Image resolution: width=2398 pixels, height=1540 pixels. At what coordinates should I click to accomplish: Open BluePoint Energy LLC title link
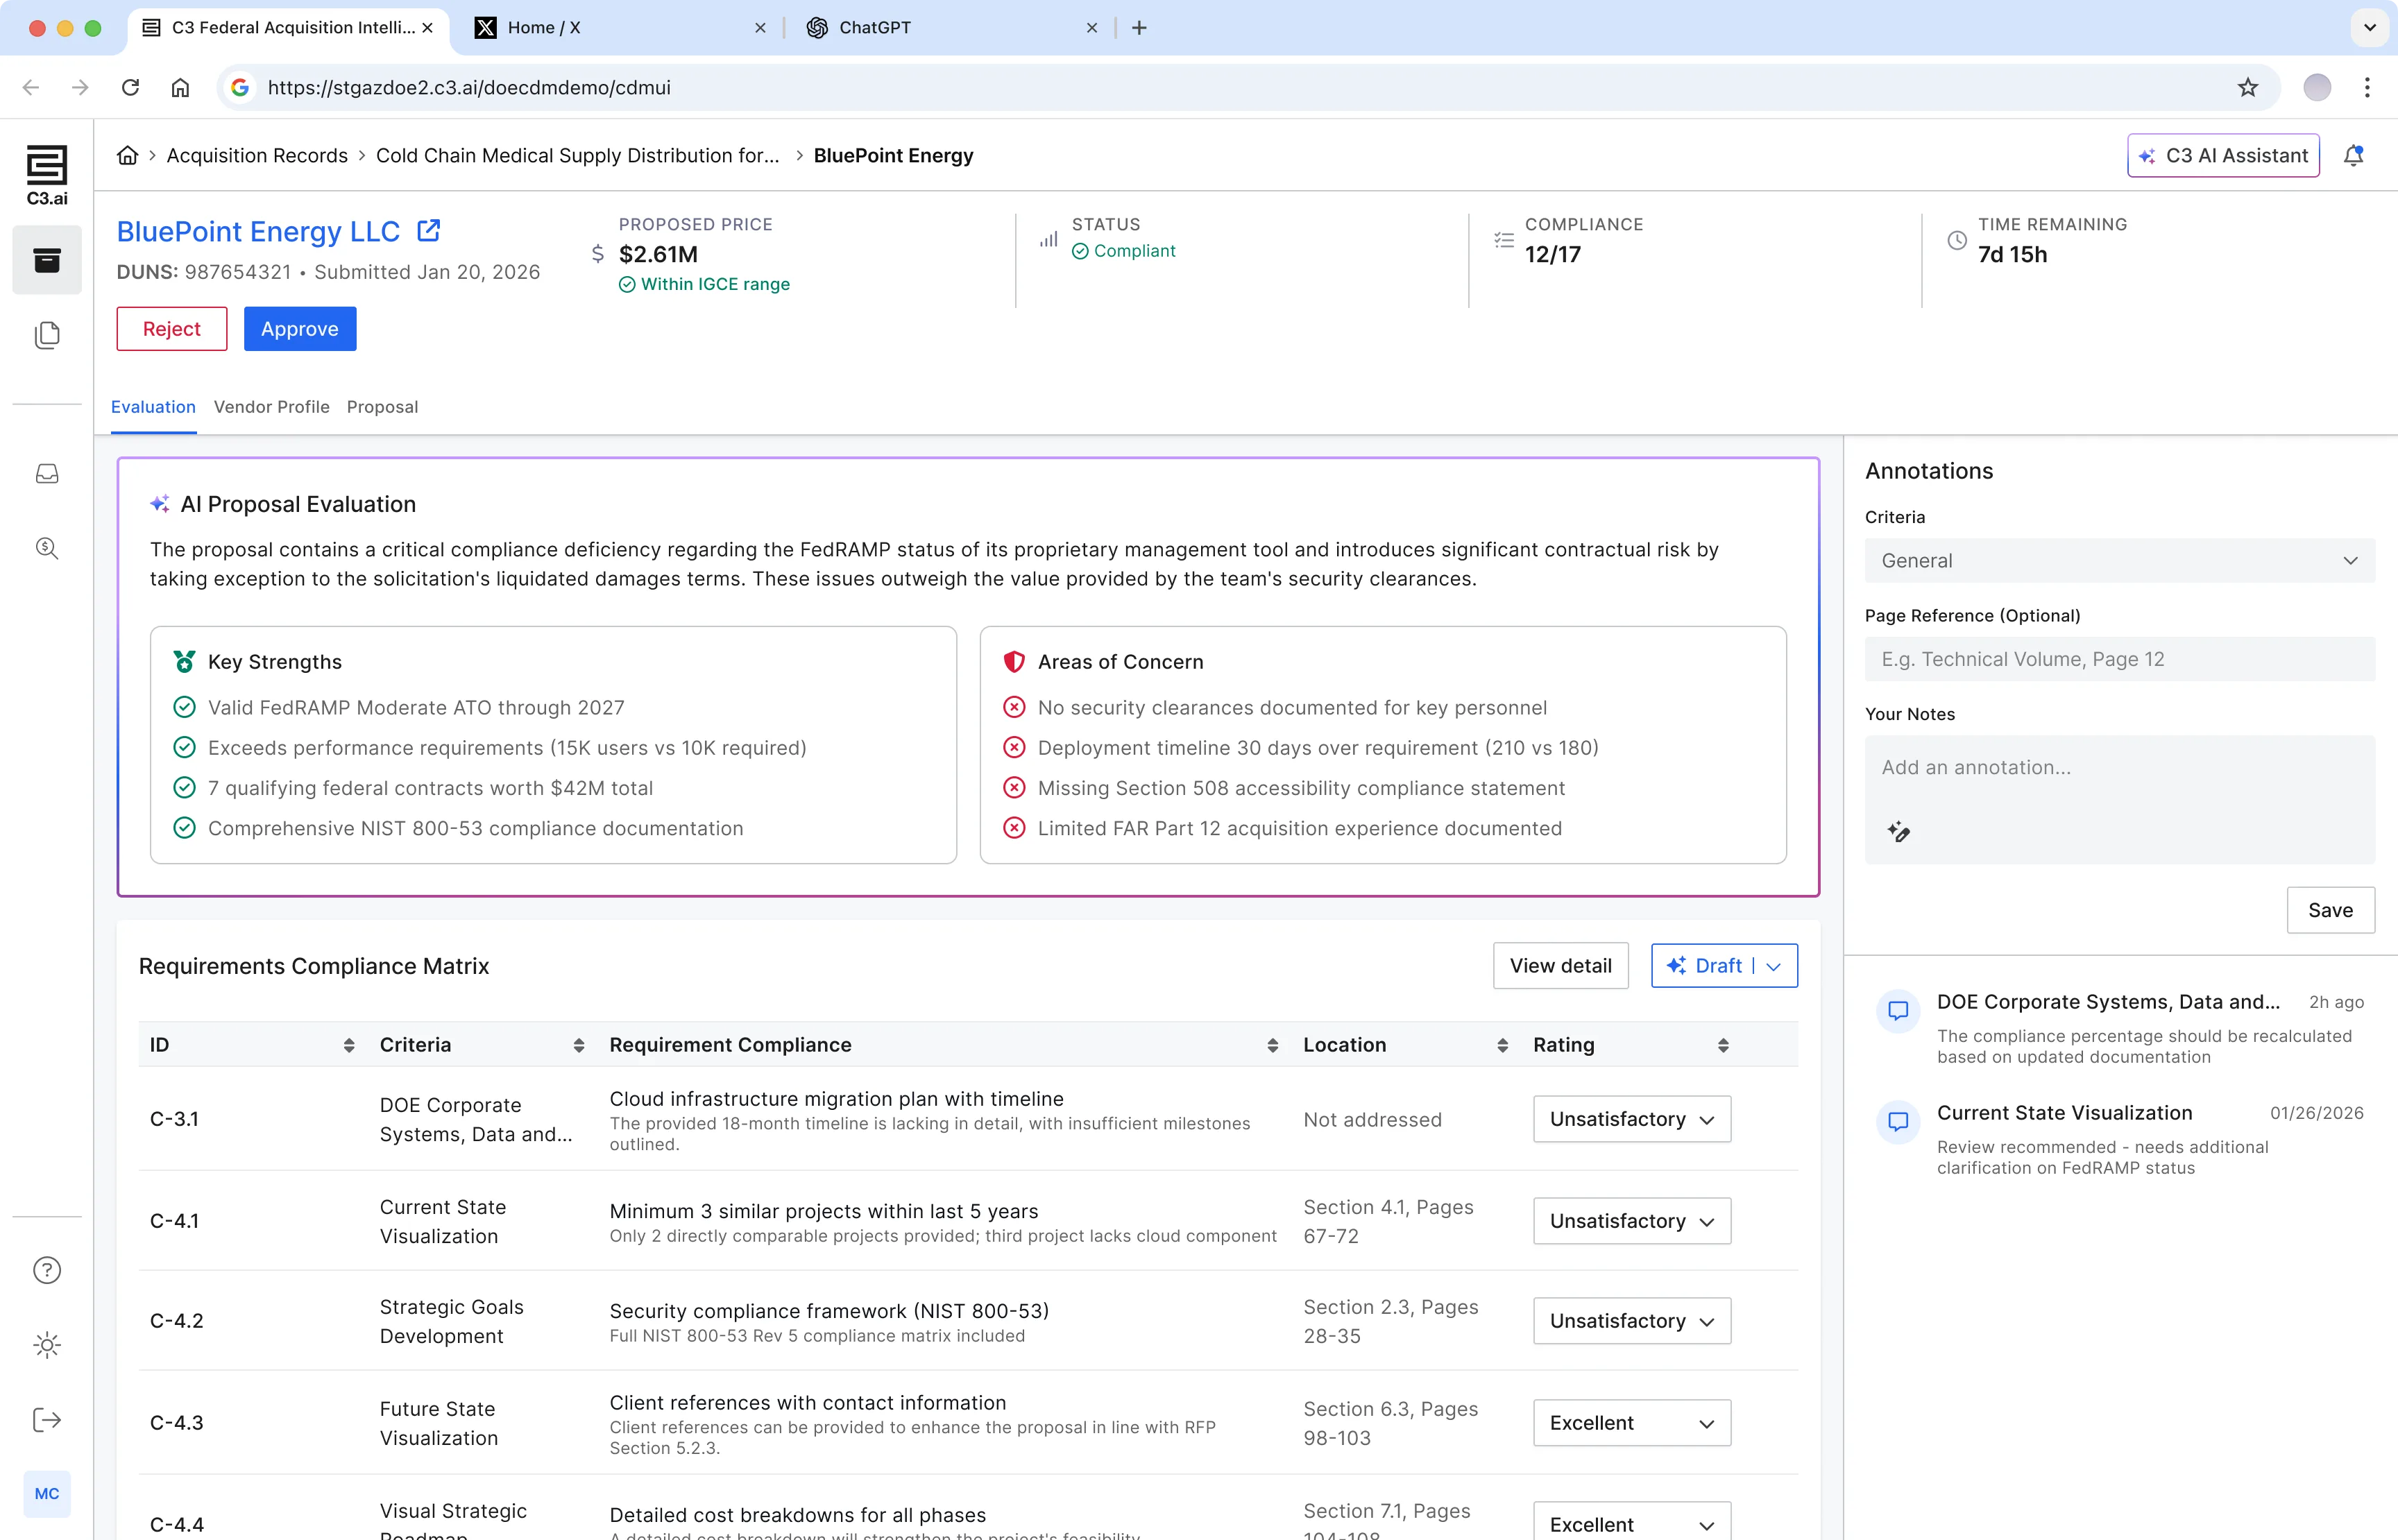[x=258, y=231]
